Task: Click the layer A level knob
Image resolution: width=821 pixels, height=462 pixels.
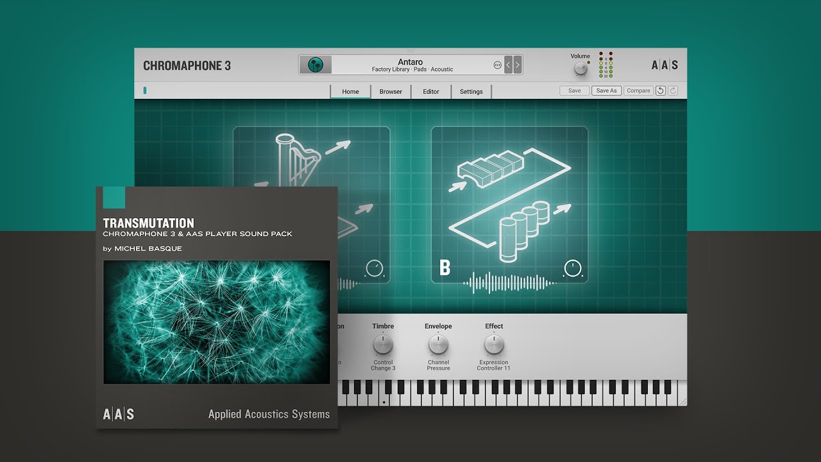Action: click(x=374, y=268)
